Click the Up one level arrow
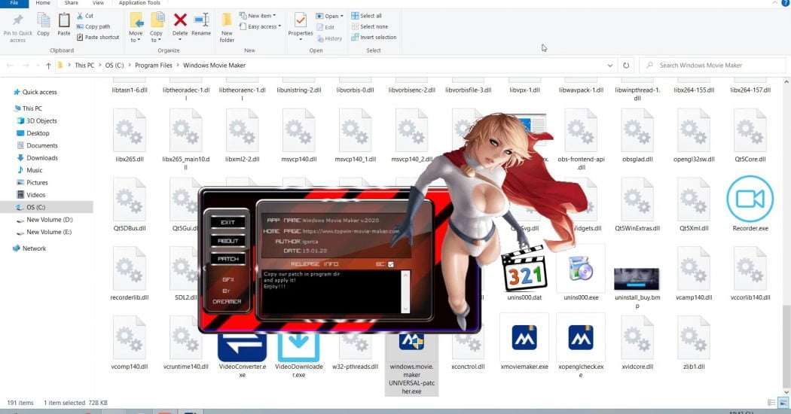 48,65
